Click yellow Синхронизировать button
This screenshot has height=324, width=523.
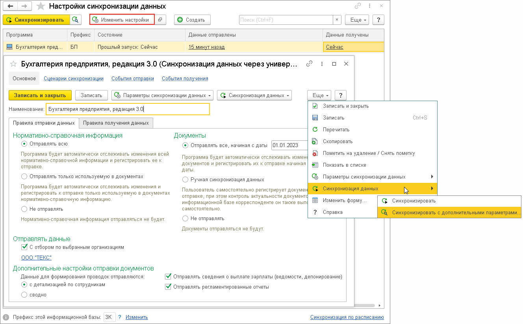coord(36,20)
